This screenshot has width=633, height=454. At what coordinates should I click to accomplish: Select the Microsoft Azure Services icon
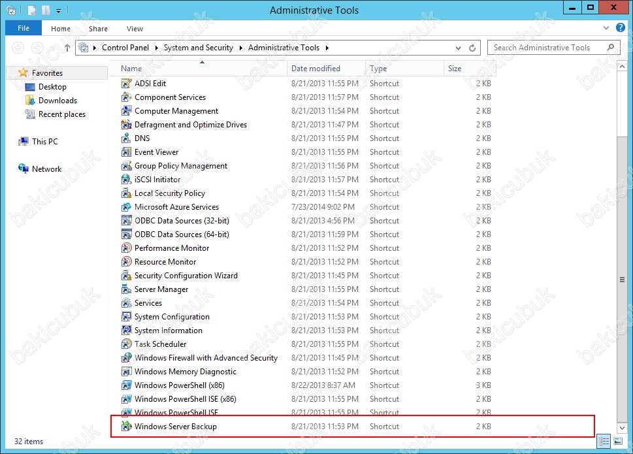pos(126,207)
